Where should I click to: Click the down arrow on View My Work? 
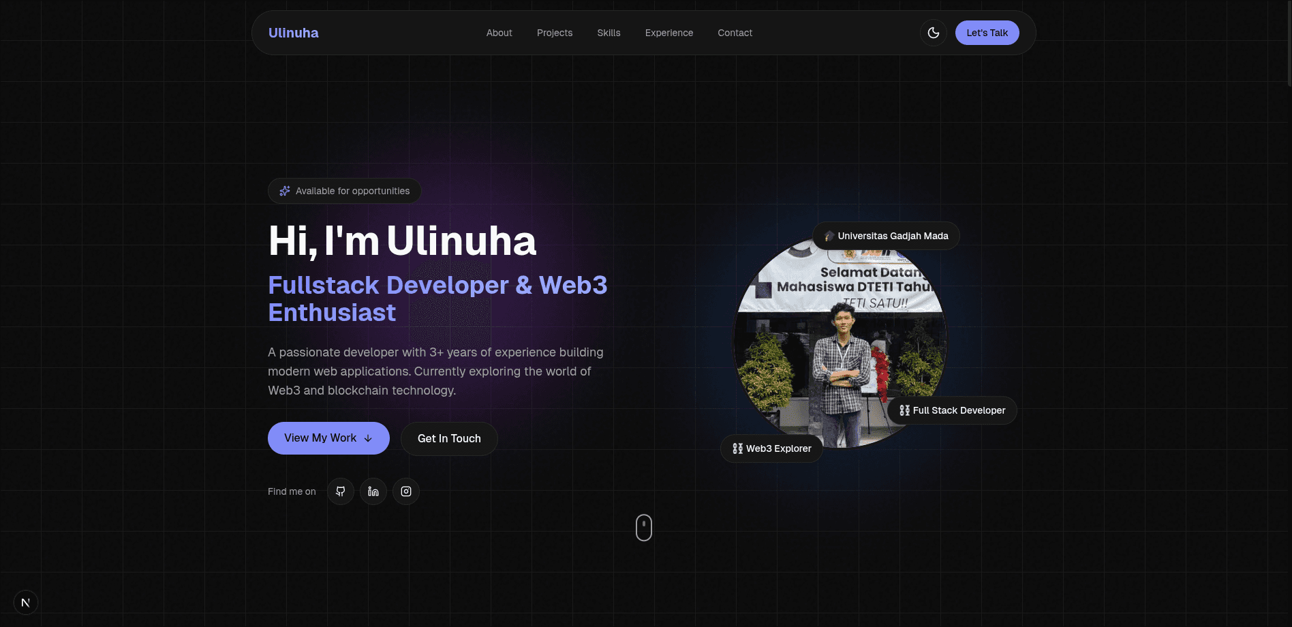pyautogui.click(x=369, y=438)
